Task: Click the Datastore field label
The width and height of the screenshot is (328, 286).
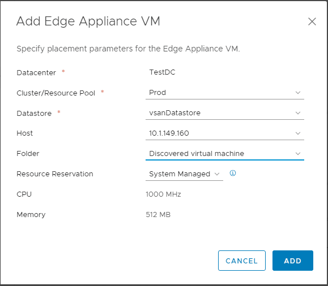Action: (x=34, y=114)
